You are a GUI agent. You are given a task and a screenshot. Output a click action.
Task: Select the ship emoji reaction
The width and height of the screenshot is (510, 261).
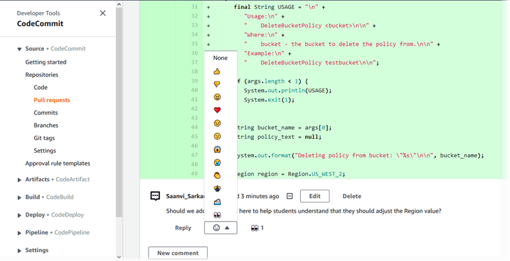click(217, 202)
